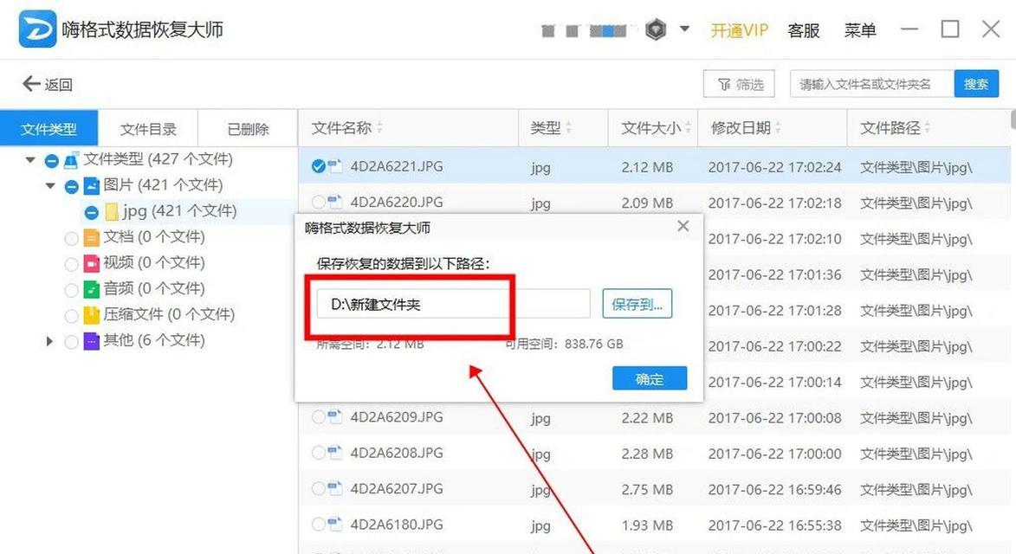Sort the list by 文件大小 column header

tap(652, 128)
